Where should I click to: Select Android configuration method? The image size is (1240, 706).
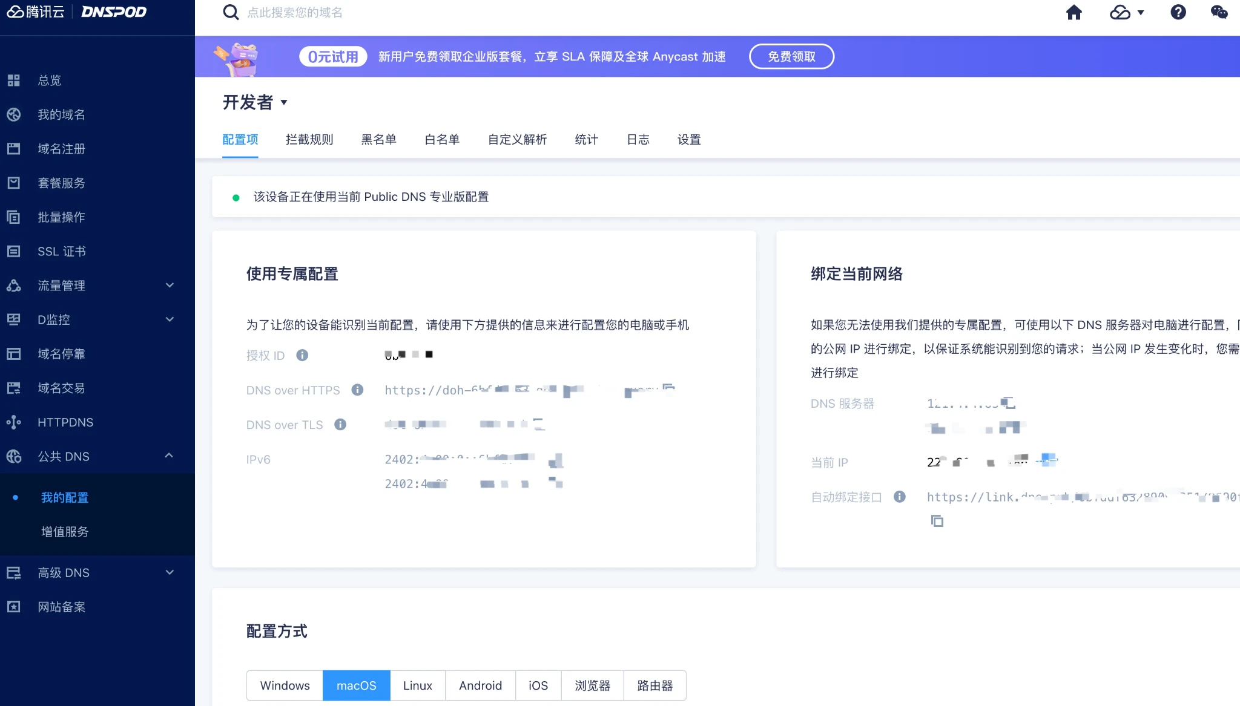point(480,685)
